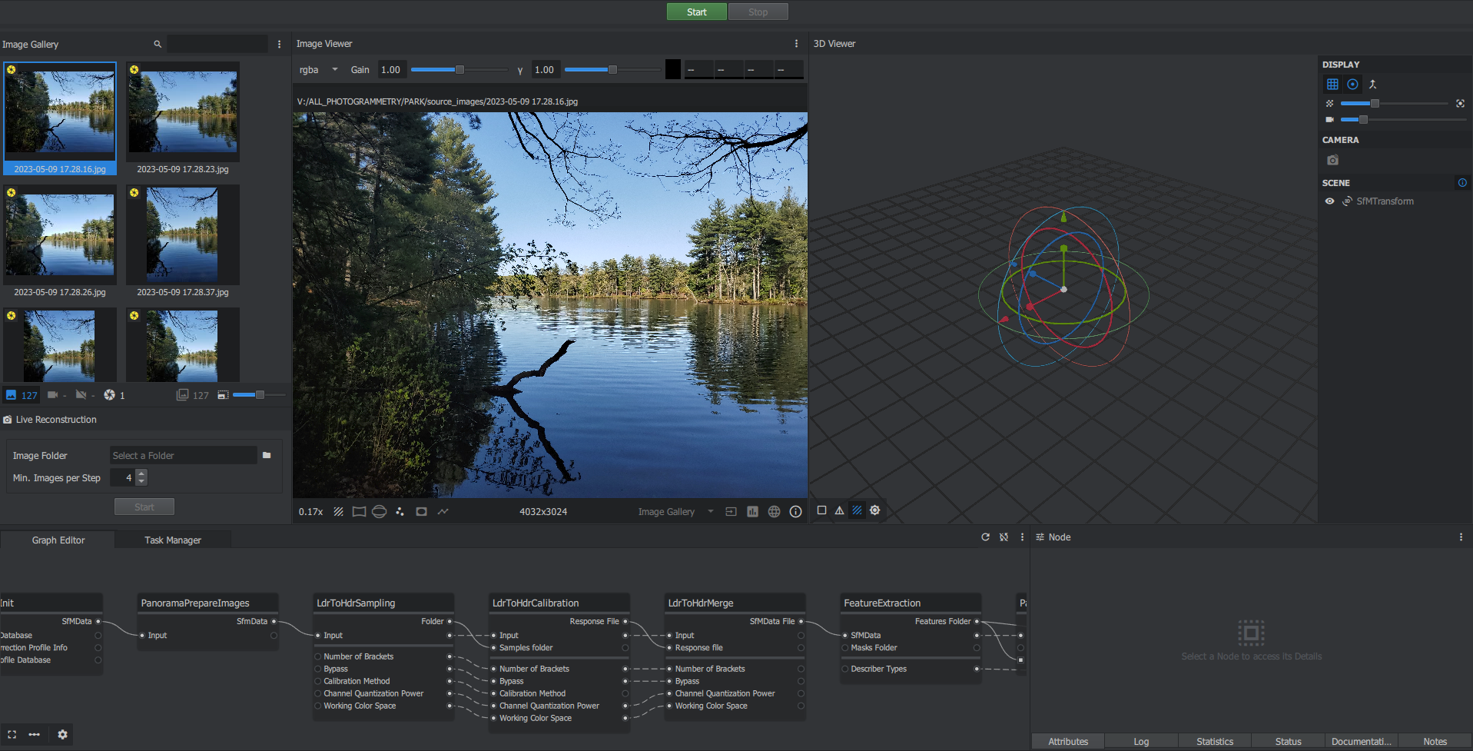
Task: Click the camera scale video icon
Action: pos(1329,120)
